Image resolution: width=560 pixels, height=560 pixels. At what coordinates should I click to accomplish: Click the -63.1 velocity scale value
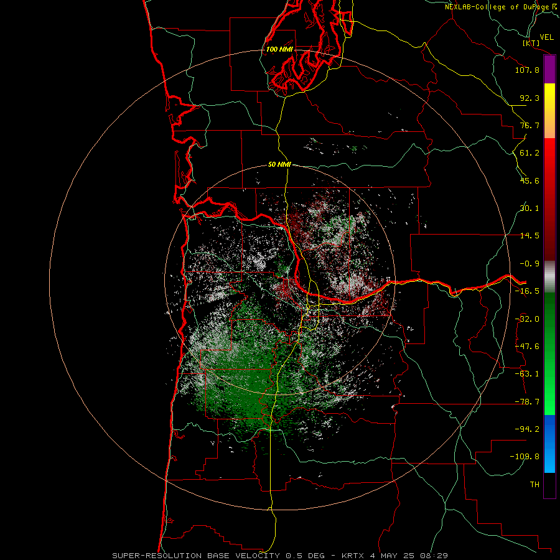(527, 374)
